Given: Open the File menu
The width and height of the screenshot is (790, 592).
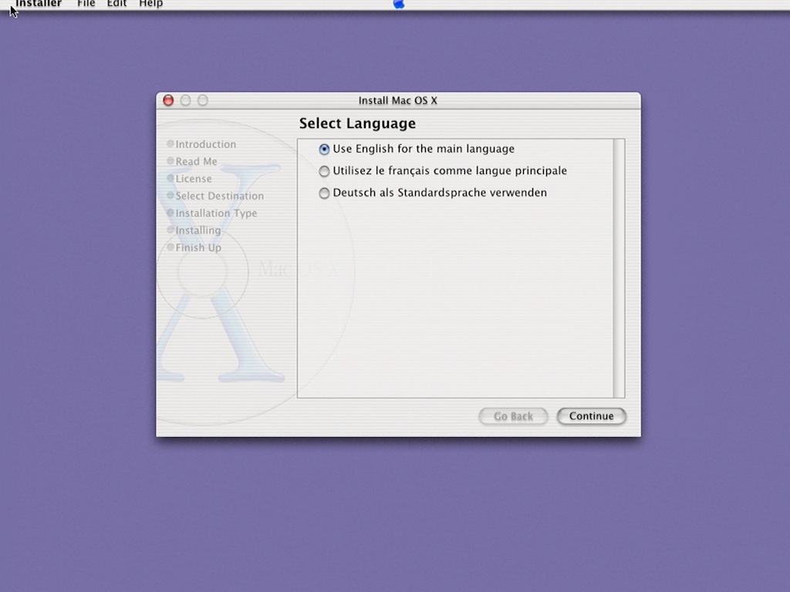Looking at the screenshot, I should point(86,4).
